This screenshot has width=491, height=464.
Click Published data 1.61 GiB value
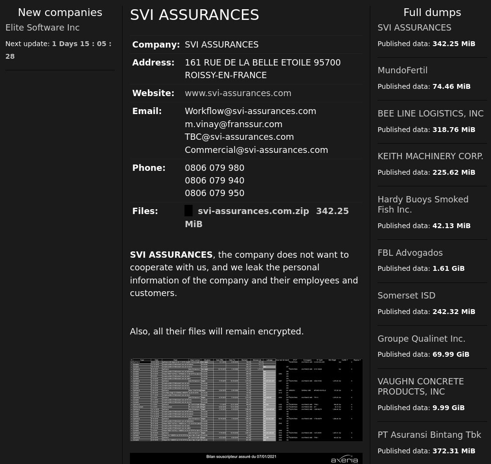448,269
